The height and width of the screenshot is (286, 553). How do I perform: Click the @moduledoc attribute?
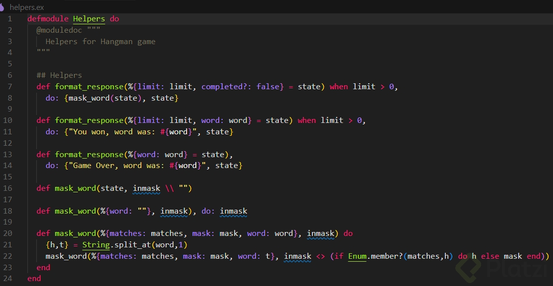coord(59,30)
